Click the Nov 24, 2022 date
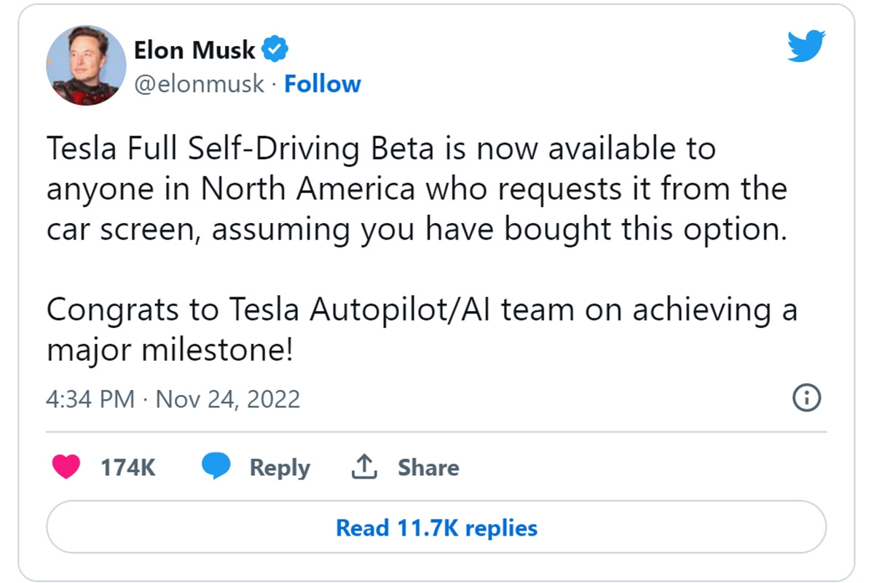This screenshot has width=874, height=583. tap(228, 399)
